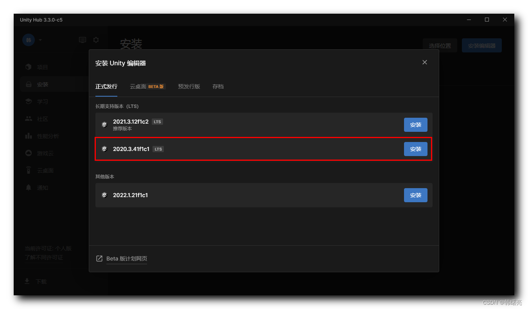The width and height of the screenshot is (528, 309).
Task: Click the 安装 lock icon
Action: coord(29,84)
